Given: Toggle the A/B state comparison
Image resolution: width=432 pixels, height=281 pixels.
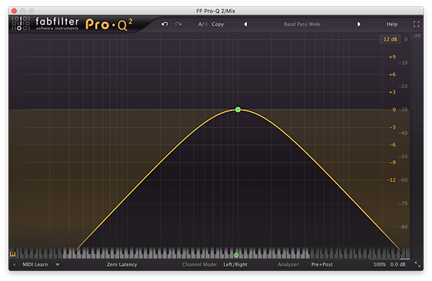Looking at the screenshot, I should coord(202,24).
